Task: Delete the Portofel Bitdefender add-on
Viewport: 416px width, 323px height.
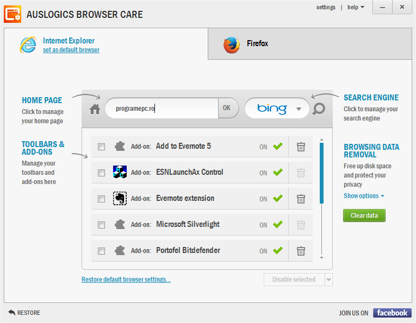Action: tap(301, 251)
